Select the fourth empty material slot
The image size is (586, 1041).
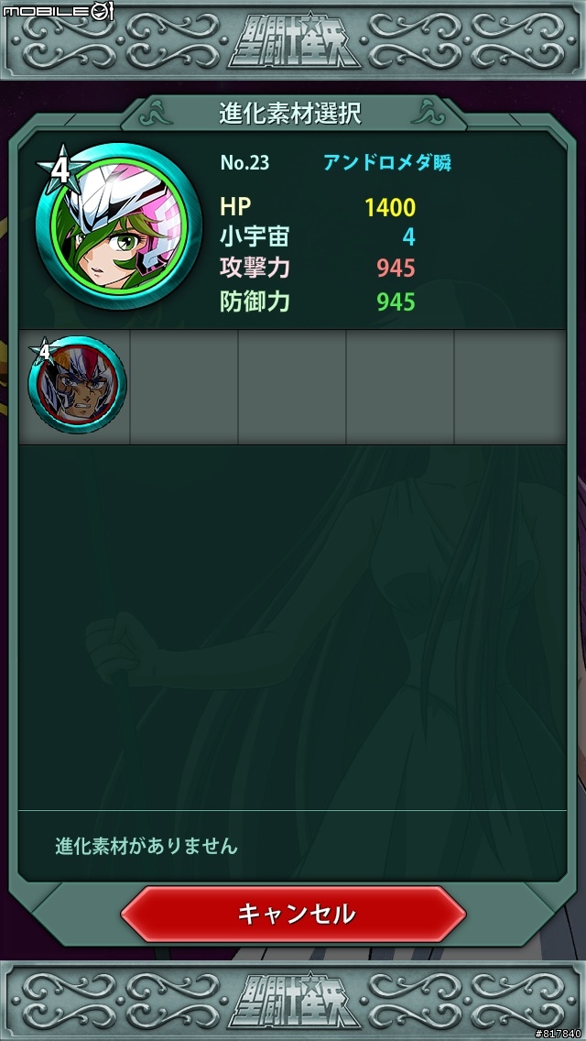pos(400,387)
